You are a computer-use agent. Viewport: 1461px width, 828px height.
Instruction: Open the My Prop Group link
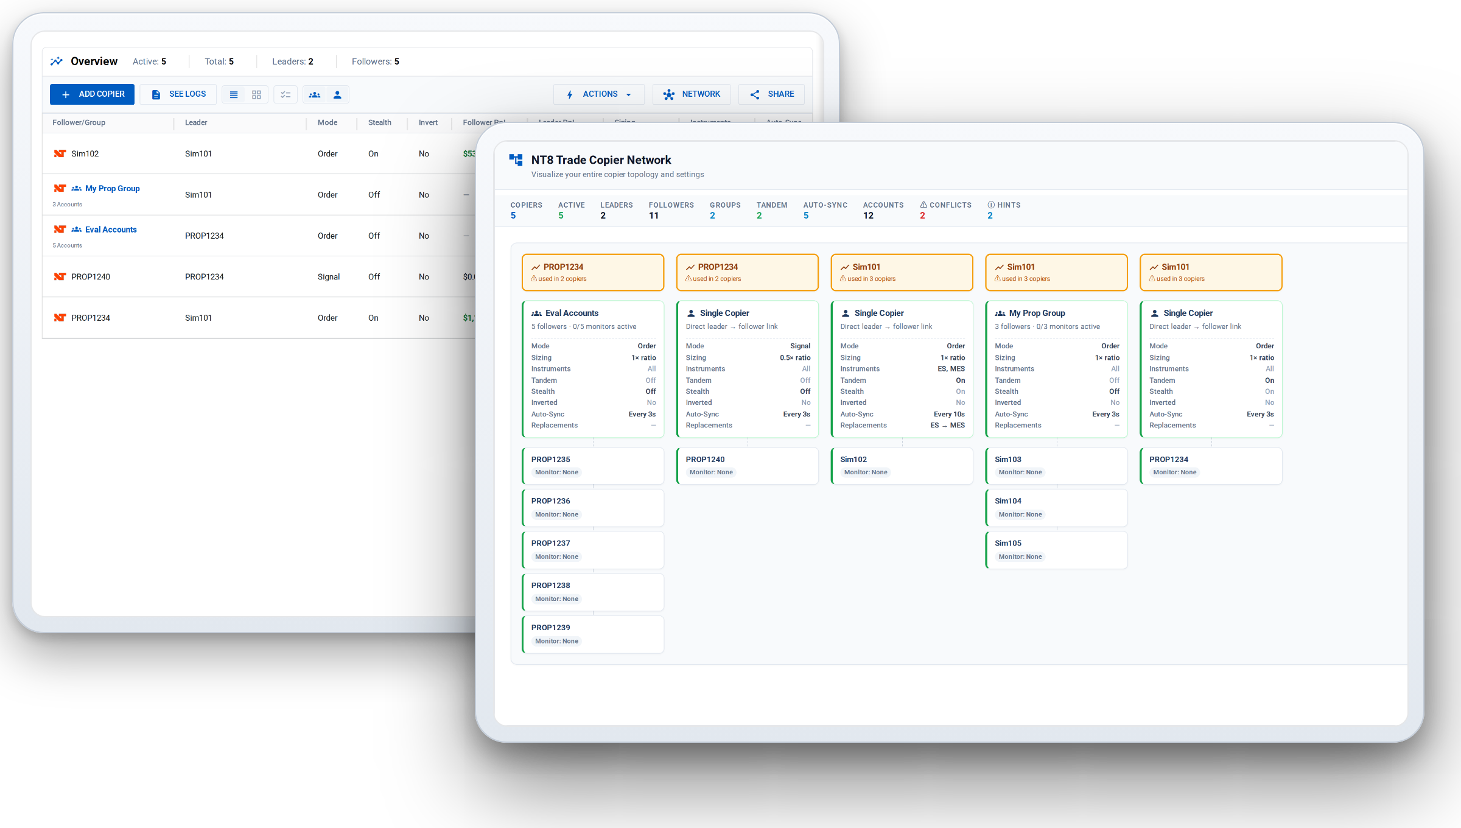click(113, 189)
